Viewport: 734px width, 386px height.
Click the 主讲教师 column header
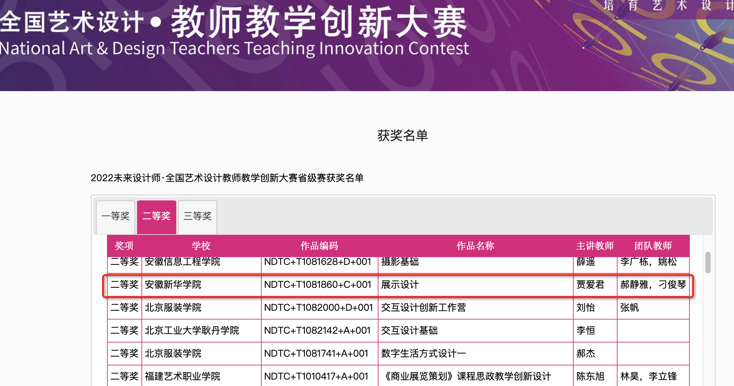point(595,246)
